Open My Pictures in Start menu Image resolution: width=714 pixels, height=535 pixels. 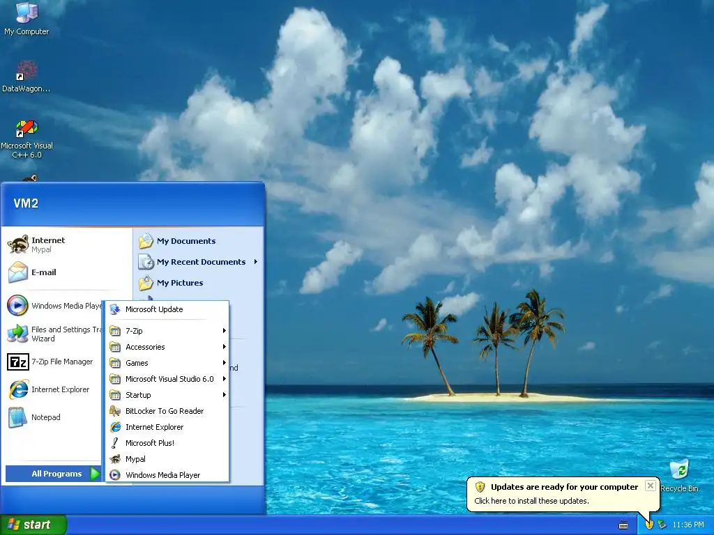click(x=199, y=283)
